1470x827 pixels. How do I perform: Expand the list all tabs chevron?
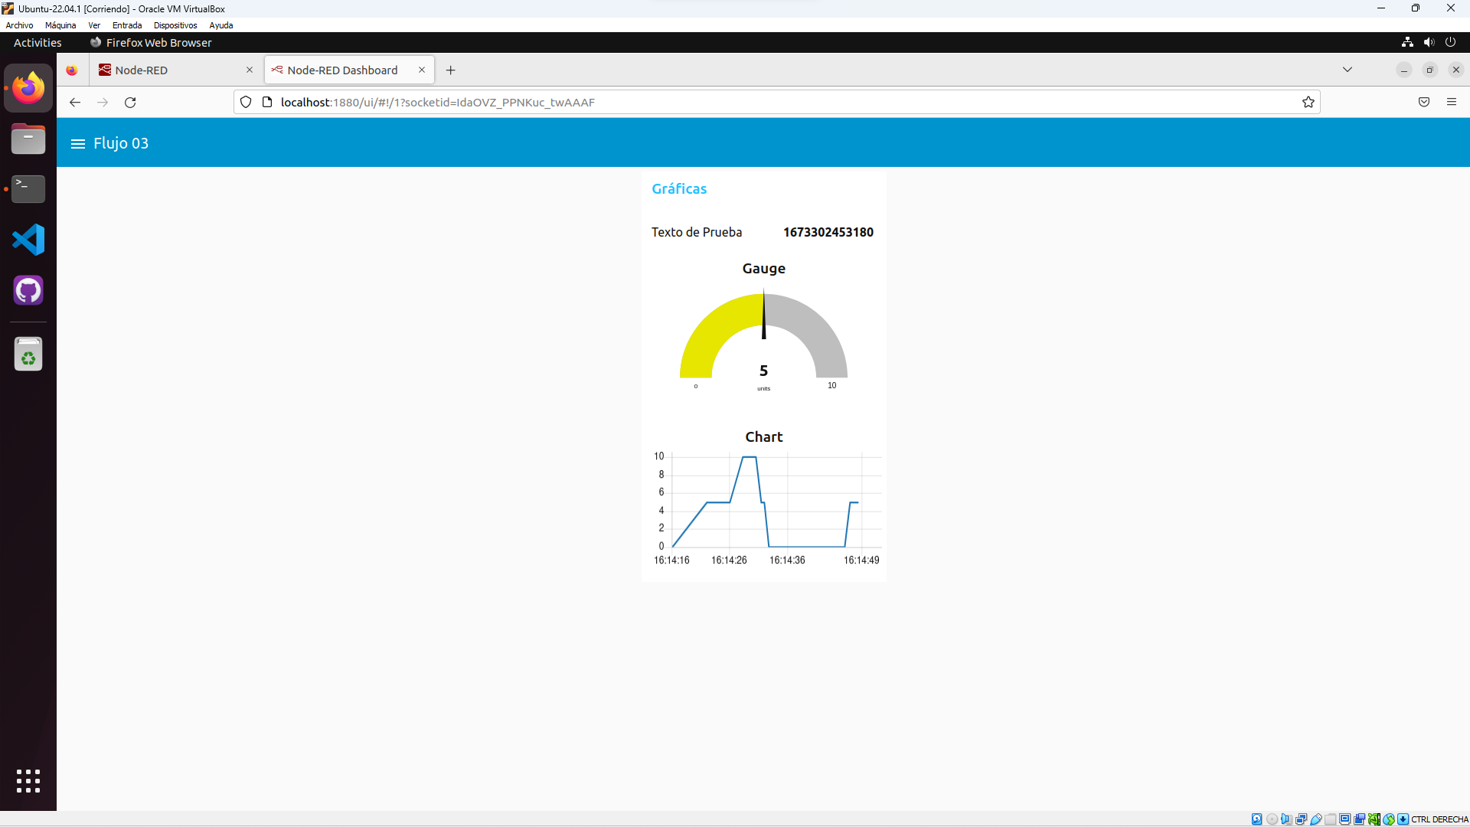pyautogui.click(x=1347, y=70)
